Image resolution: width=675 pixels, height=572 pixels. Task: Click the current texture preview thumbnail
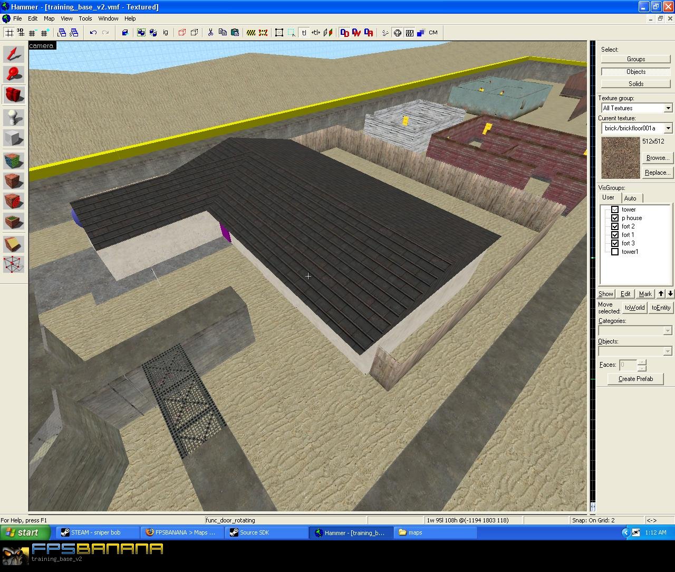pyautogui.click(x=620, y=157)
